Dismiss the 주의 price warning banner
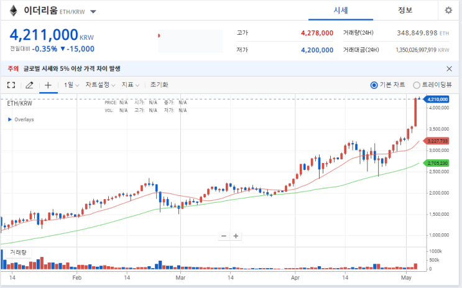Screen dimensions: 462x288 449,68
